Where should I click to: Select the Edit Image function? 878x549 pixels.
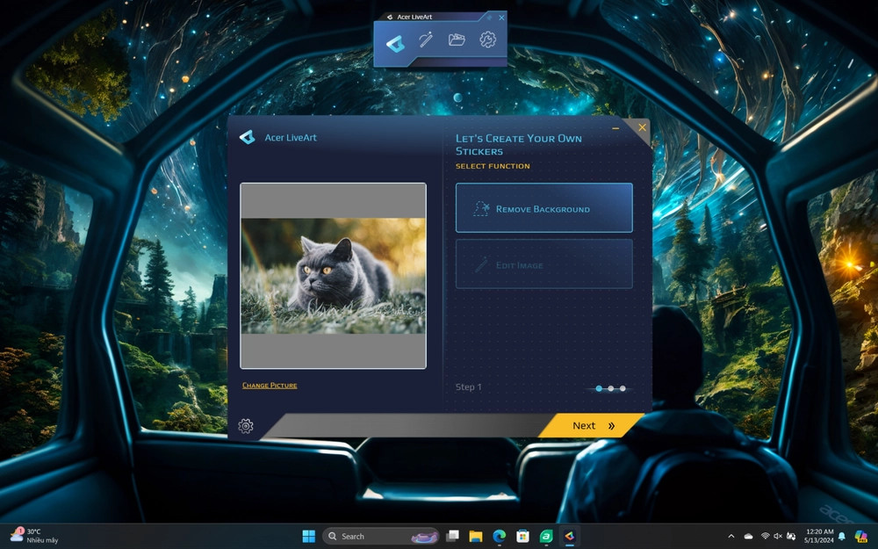(x=543, y=264)
